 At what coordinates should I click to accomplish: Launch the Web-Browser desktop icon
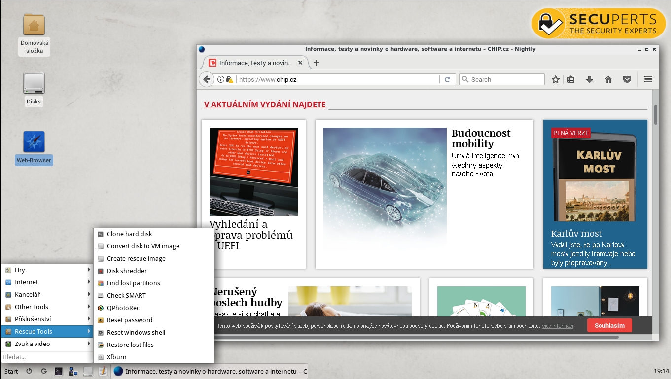(x=34, y=148)
